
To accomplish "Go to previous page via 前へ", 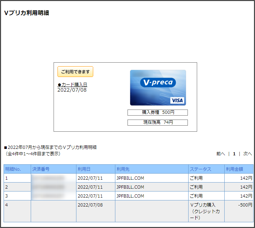I will coord(220,154).
